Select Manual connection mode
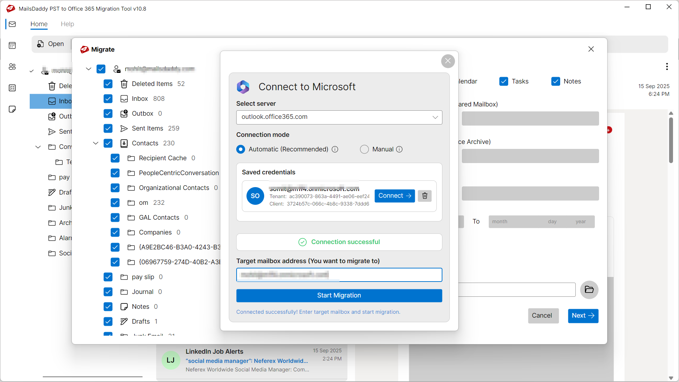 (x=364, y=149)
